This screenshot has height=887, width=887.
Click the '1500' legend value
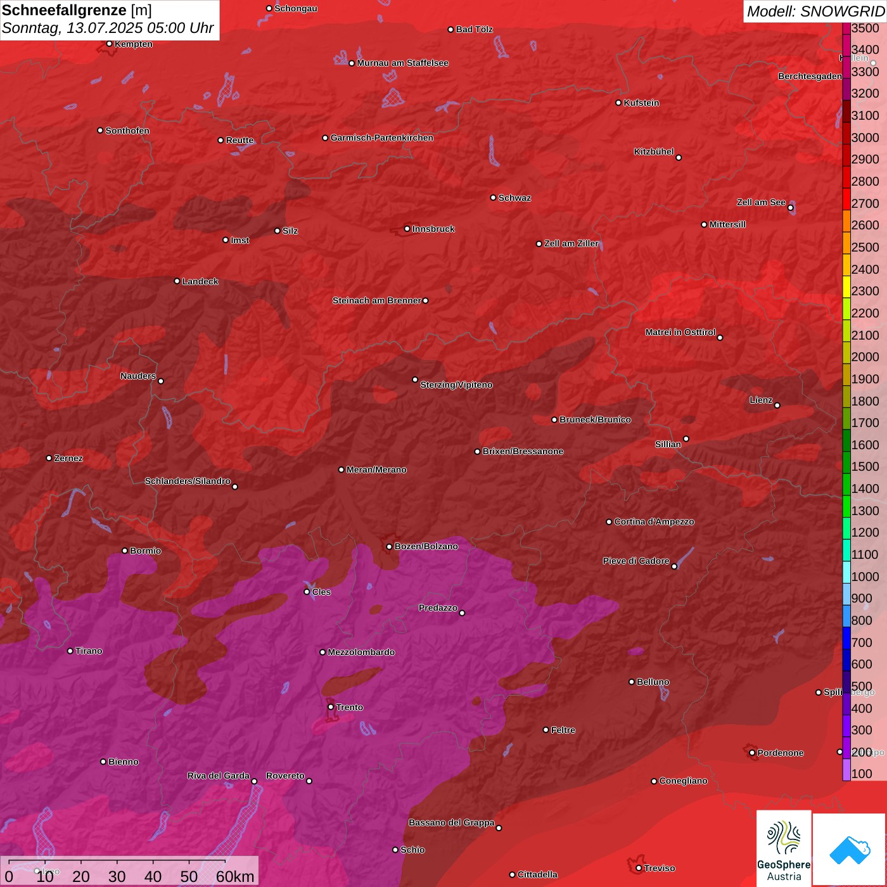(x=865, y=466)
